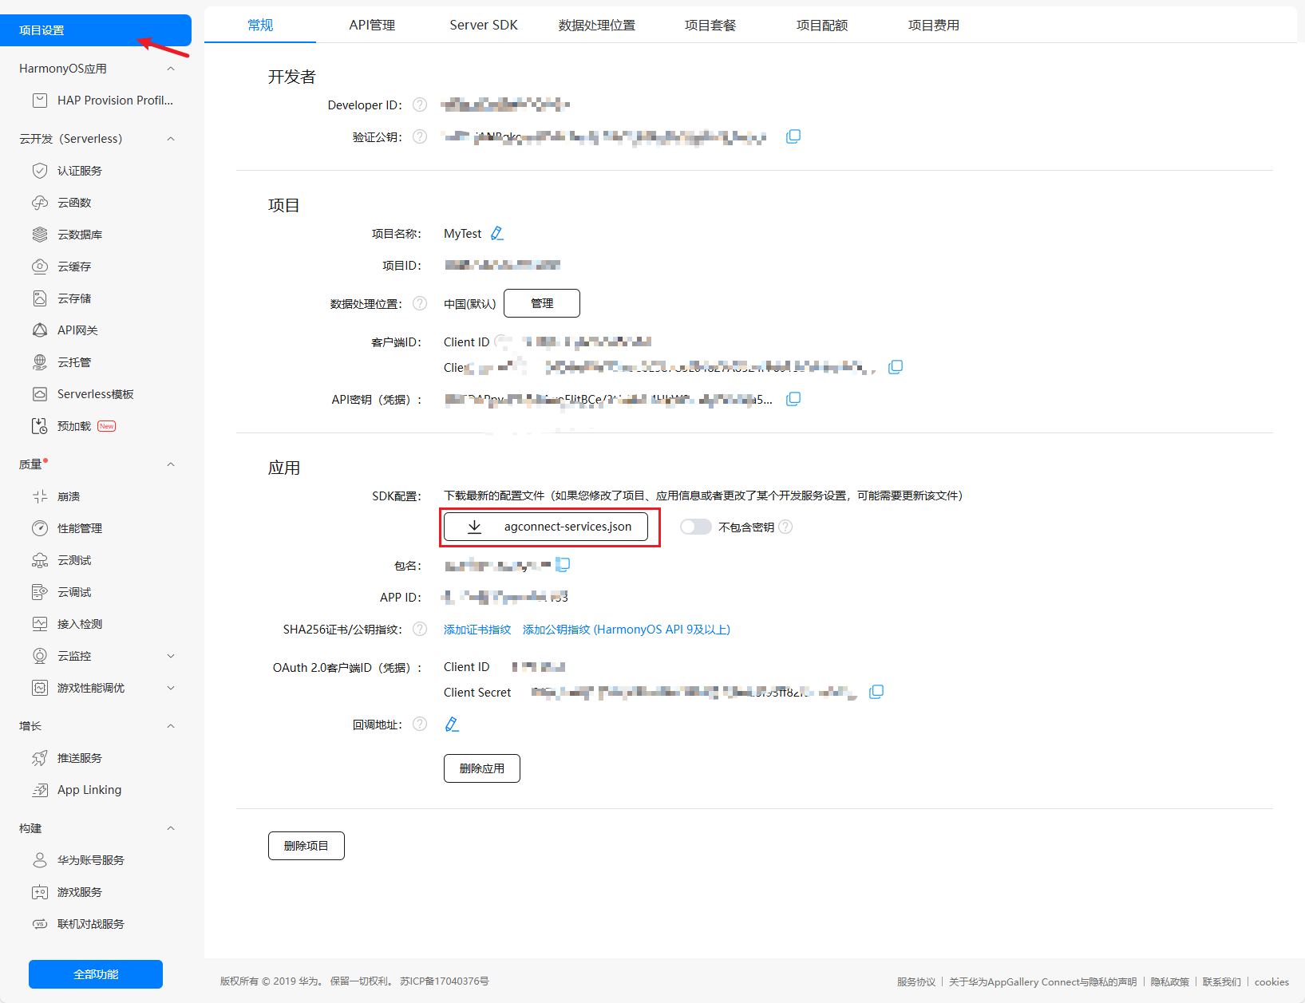Copy the Client Secret with the copy icon
The height and width of the screenshot is (1003, 1305).
click(x=876, y=692)
